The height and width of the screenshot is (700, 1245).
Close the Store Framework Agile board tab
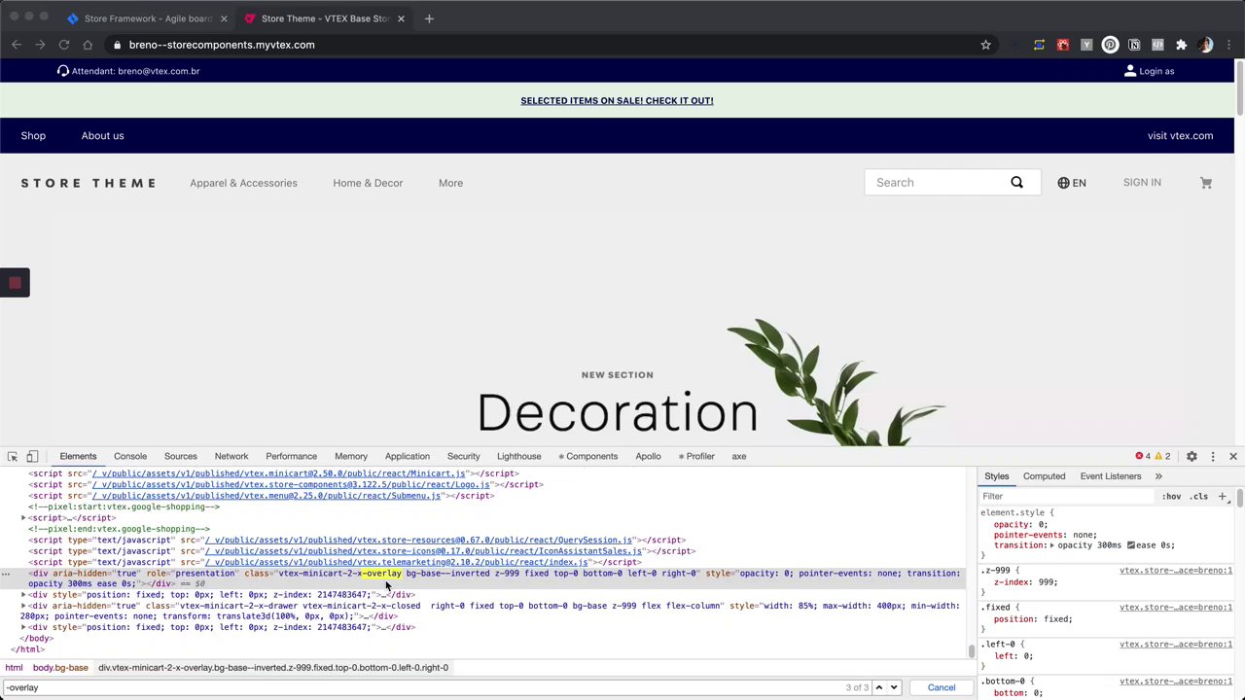point(224,18)
